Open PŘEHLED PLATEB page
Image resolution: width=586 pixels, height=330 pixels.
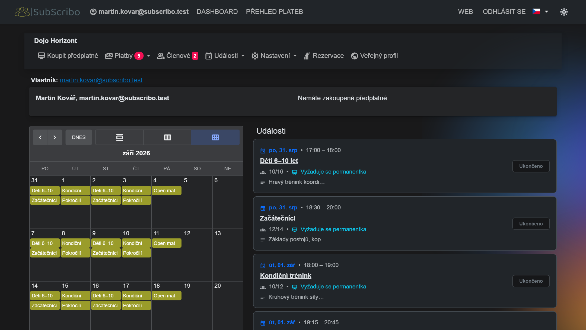(274, 12)
